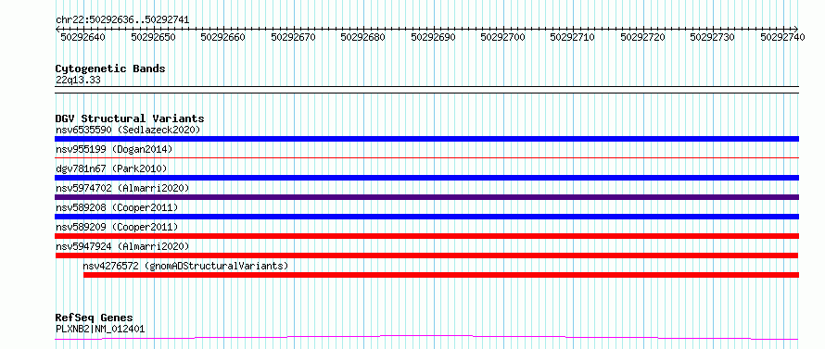The width and height of the screenshot is (825, 349).
Task: Open variant nsv6535590 (Sedlazeck2020) label
Action: point(128,130)
